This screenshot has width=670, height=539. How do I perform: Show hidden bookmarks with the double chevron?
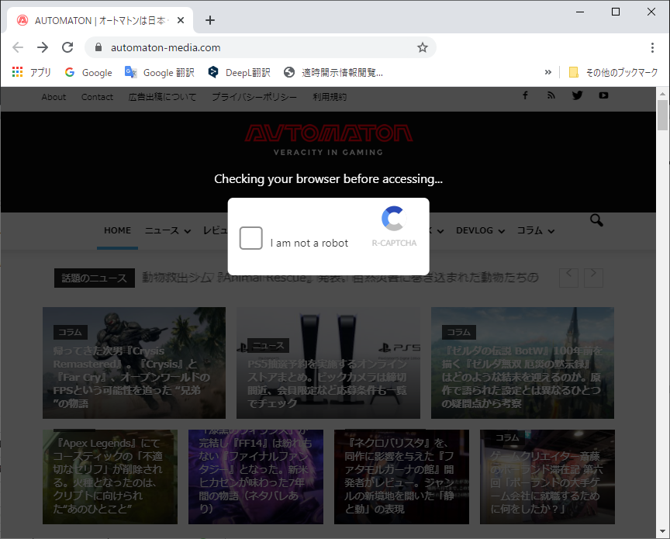(x=547, y=72)
